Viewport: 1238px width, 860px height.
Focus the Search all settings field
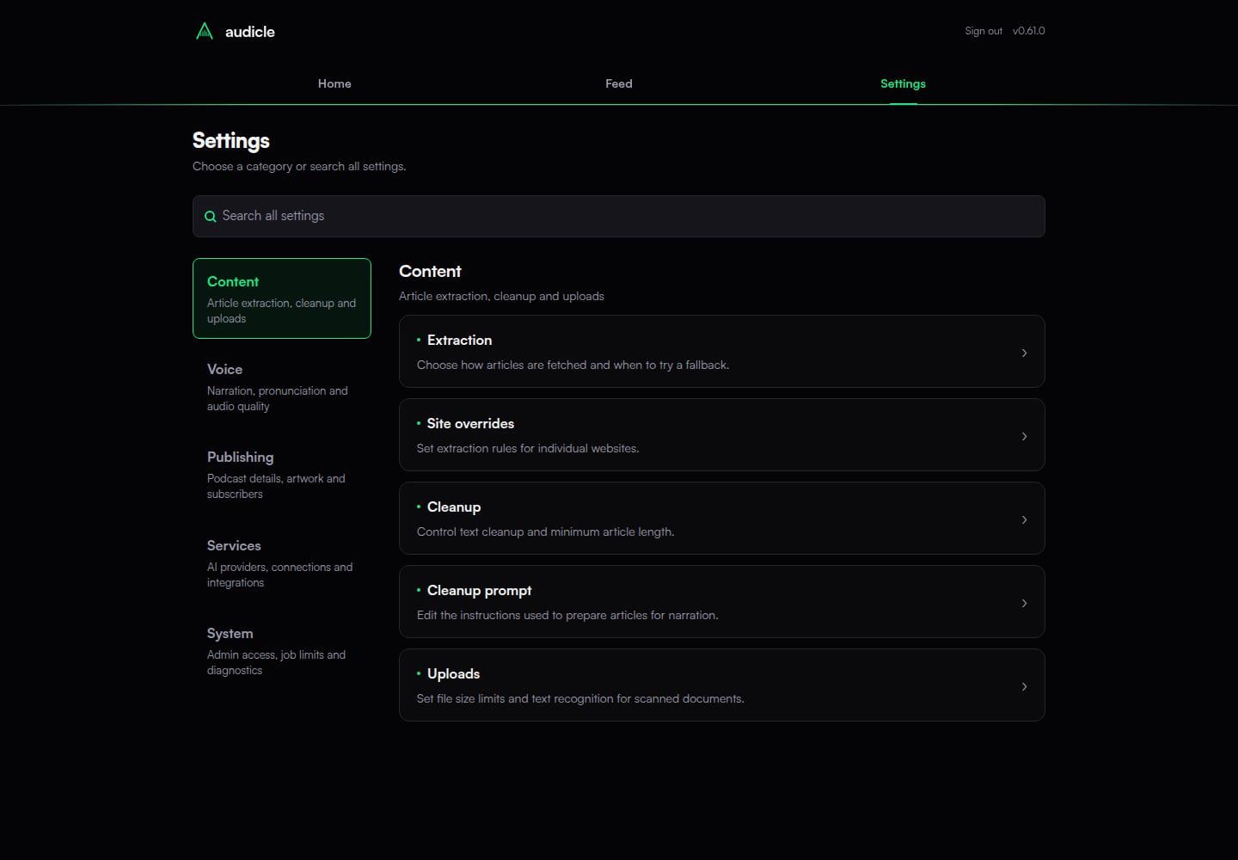pyautogui.click(x=619, y=216)
